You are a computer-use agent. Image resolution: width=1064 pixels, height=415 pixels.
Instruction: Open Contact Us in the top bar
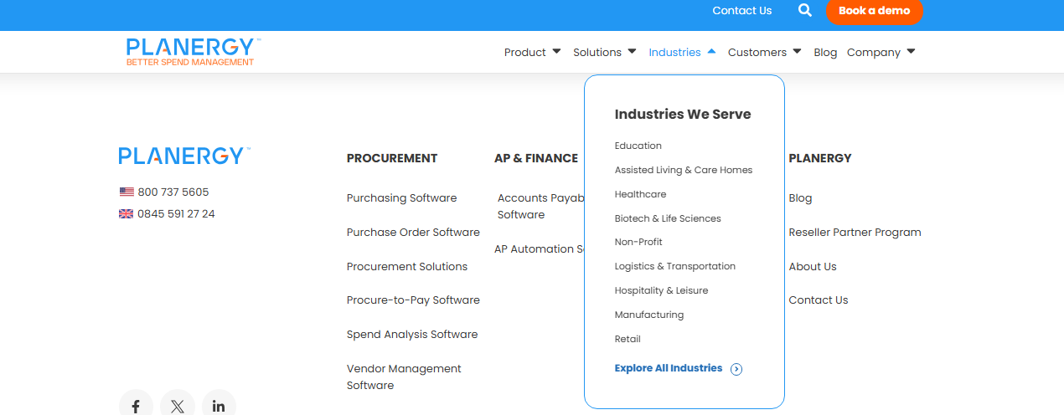741,11
